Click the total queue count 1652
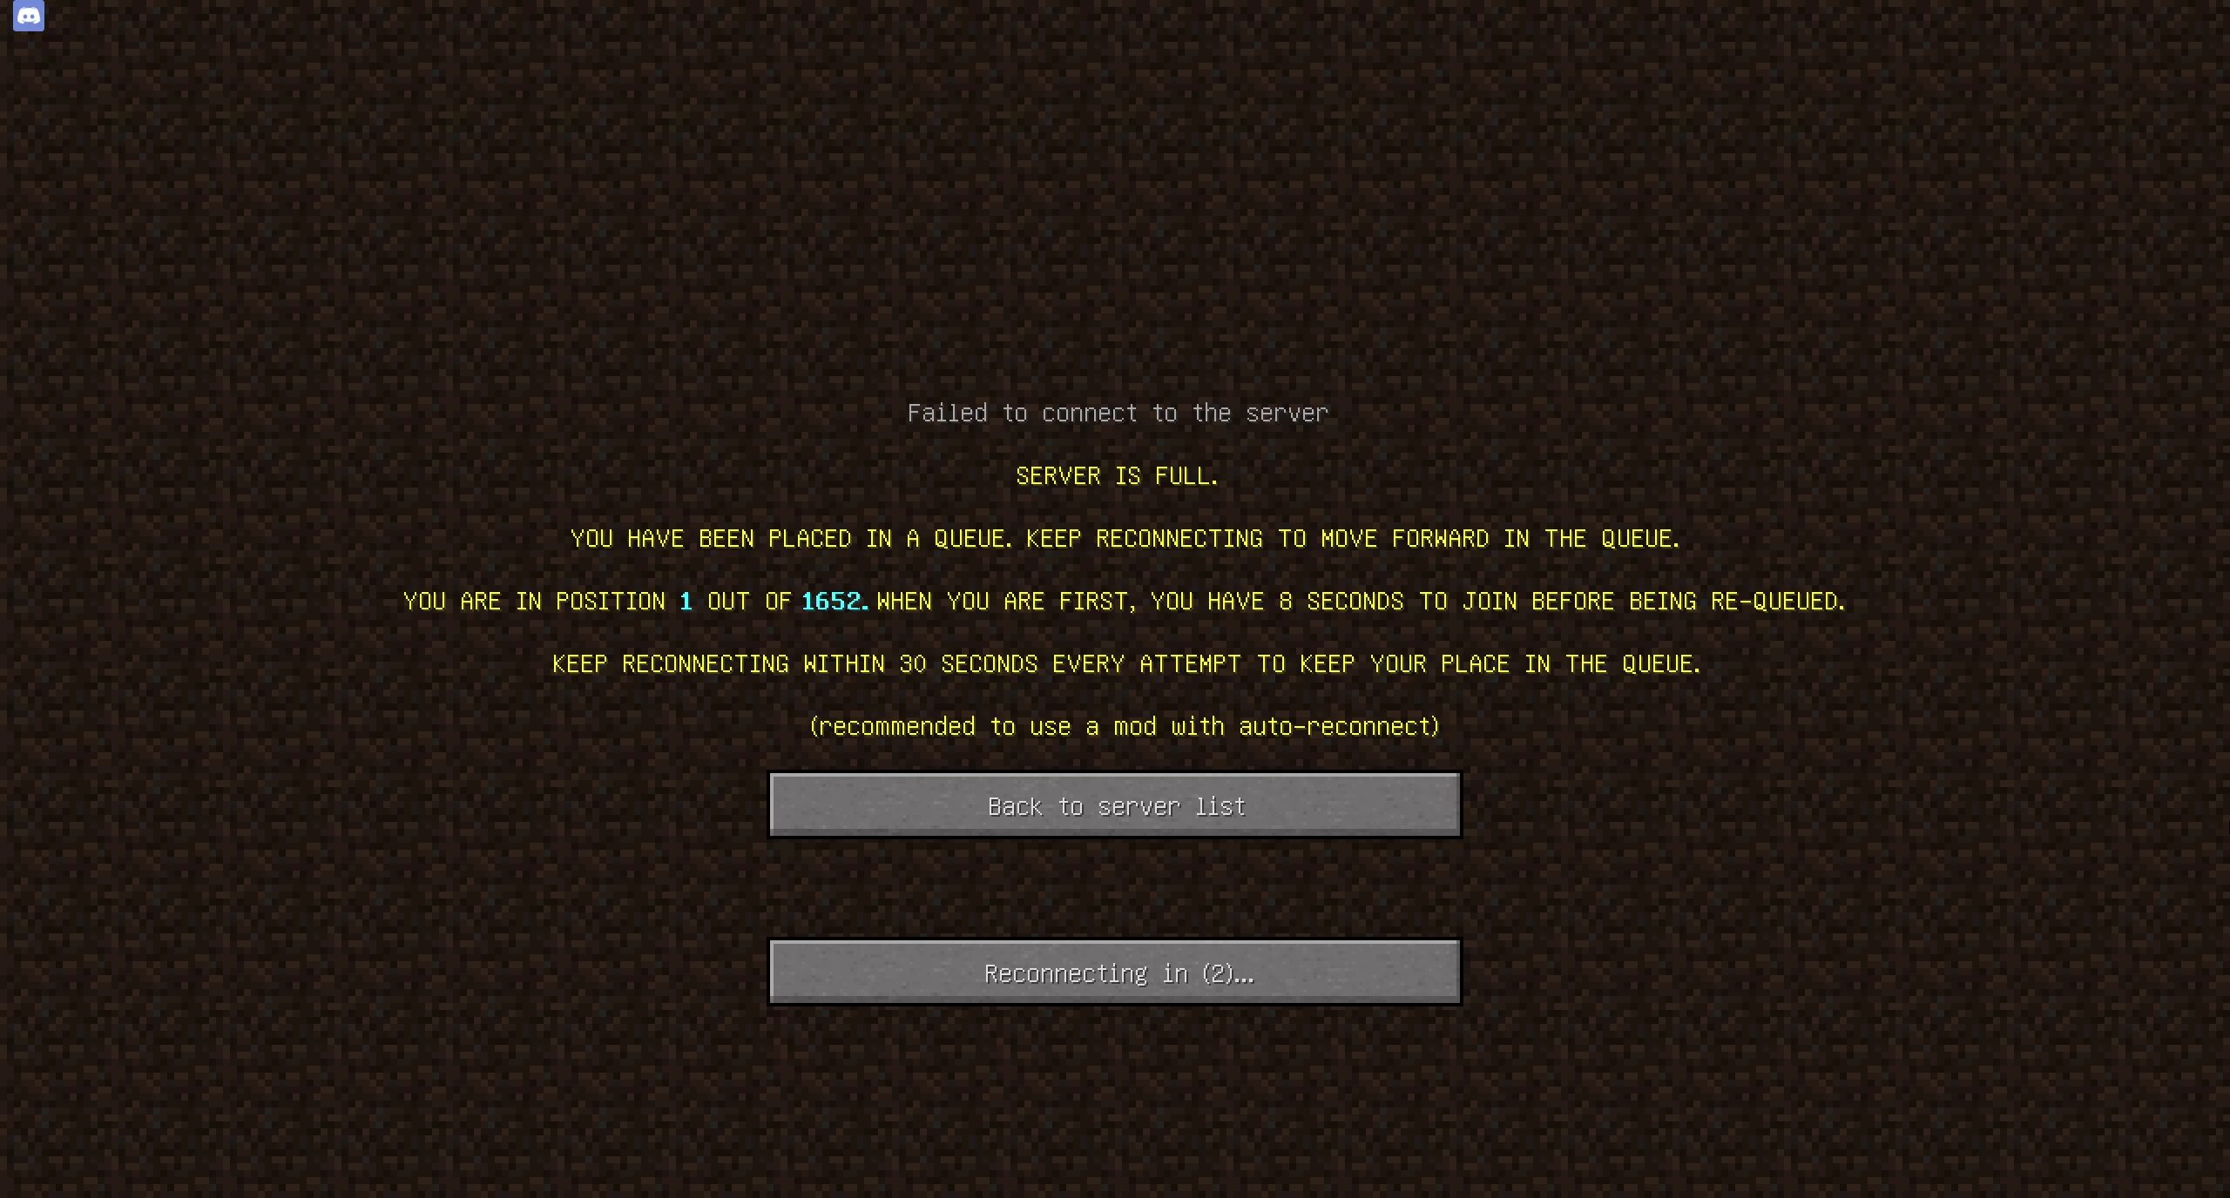 (x=829, y=601)
